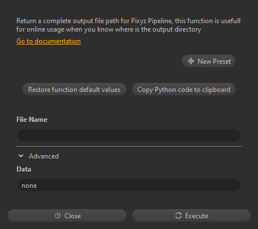258x229 pixels.
Task: Click the refresh arrows icon on Execute
Action: [x=178, y=215]
